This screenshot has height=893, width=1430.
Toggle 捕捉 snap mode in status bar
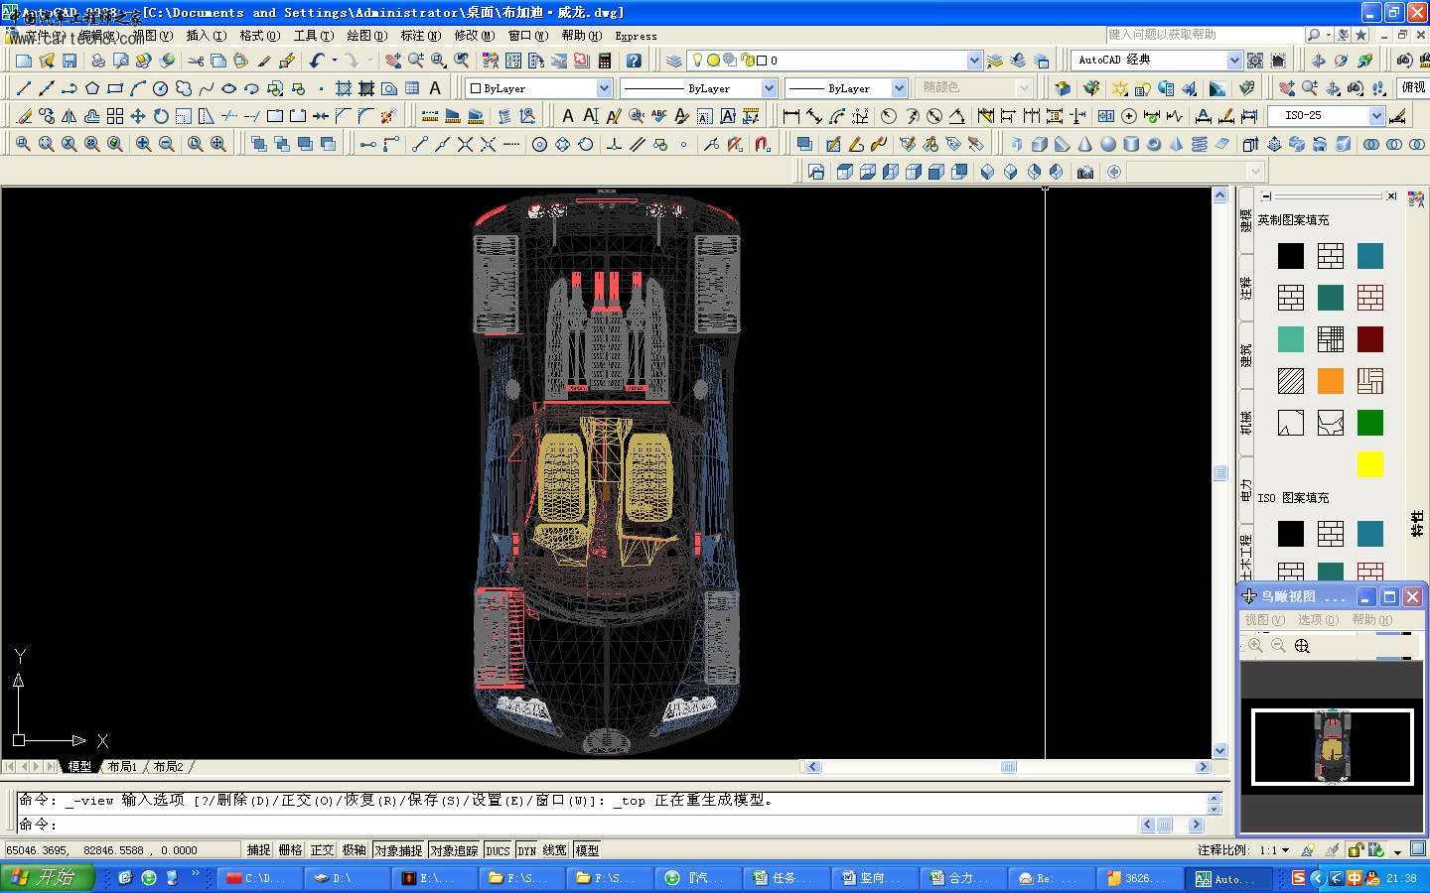pyautogui.click(x=259, y=850)
